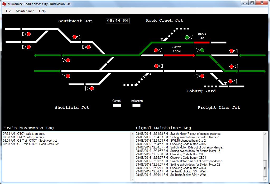The width and height of the screenshot is (270, 184).
Task: Click down arrow of Signal Maintainer Log scrollbar
Action: click(x=265, y=179)
